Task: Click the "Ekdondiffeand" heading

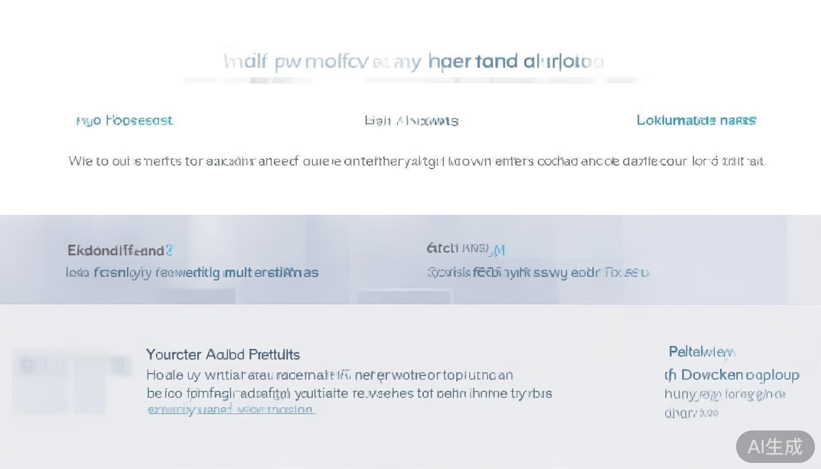Action: point(115,250)
